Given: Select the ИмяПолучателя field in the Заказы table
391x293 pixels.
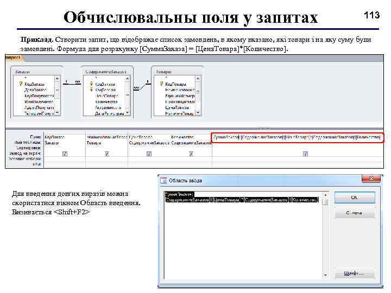Looking at the screenshot, I should pos(39,101).
